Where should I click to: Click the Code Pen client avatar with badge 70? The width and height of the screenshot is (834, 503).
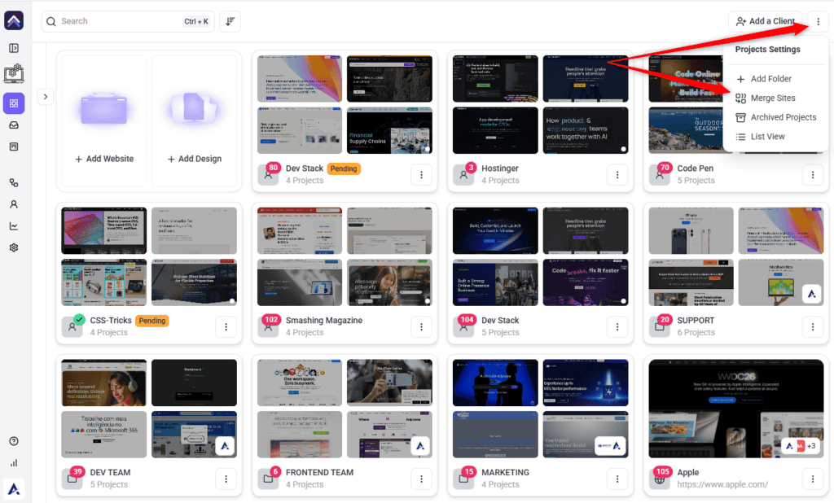(660, 174)
